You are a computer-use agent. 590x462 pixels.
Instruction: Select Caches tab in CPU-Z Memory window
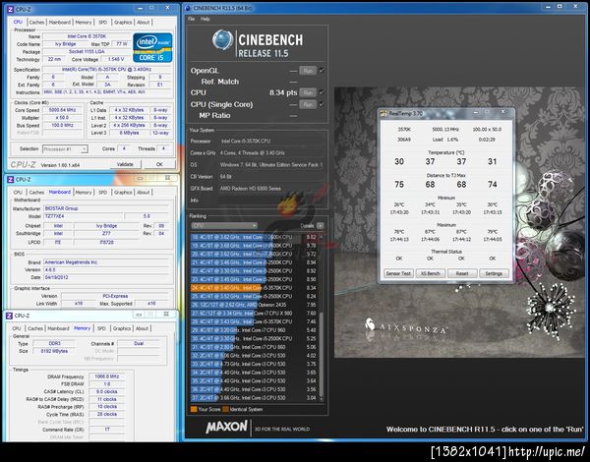(35, 328)
